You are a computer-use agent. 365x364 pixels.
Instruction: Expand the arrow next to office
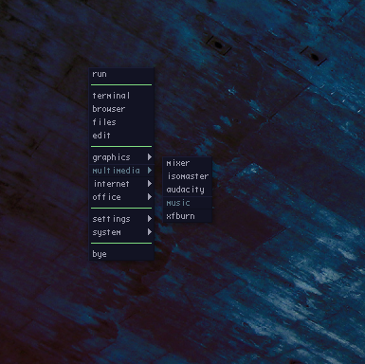point(150,197)
